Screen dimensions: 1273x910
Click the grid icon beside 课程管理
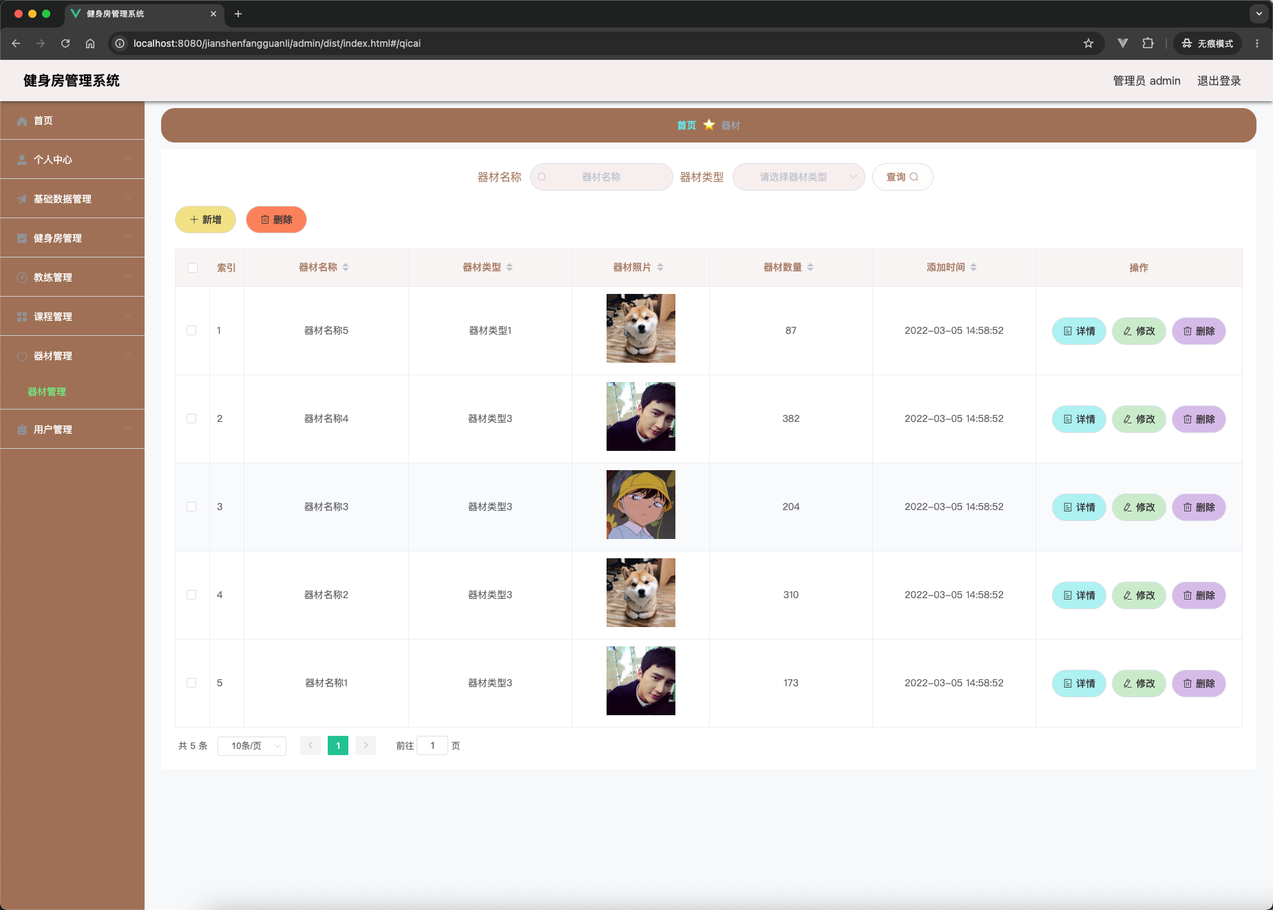[x=22, y=317]
